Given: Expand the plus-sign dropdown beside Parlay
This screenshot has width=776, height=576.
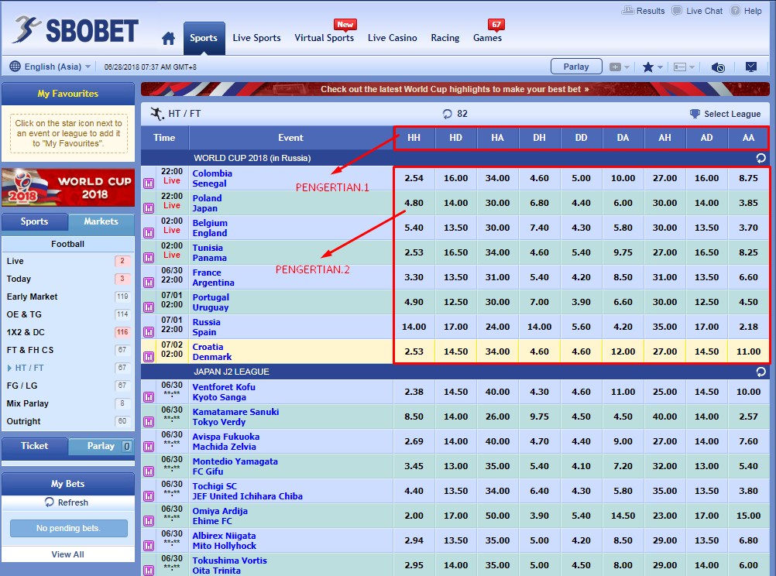Looking at the screenshot, I should point(619,67).
